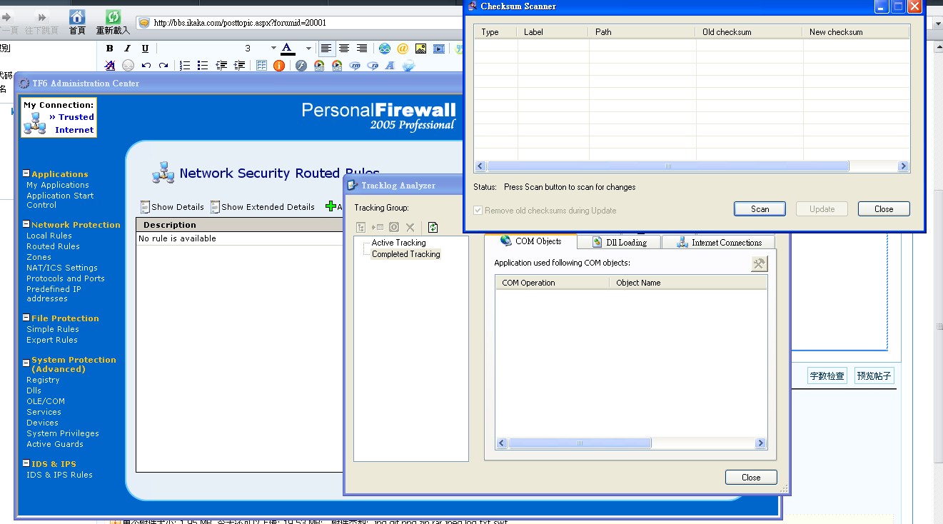Collapse the Applications section
The image size is (943, 524).
[26, 173]
